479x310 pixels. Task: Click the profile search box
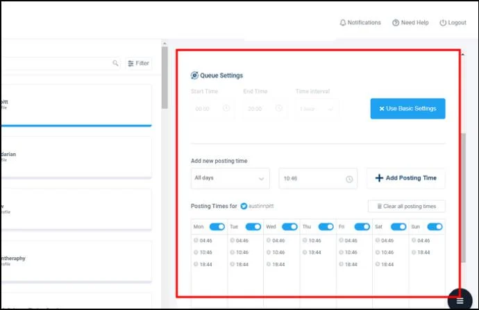point(60,63)
